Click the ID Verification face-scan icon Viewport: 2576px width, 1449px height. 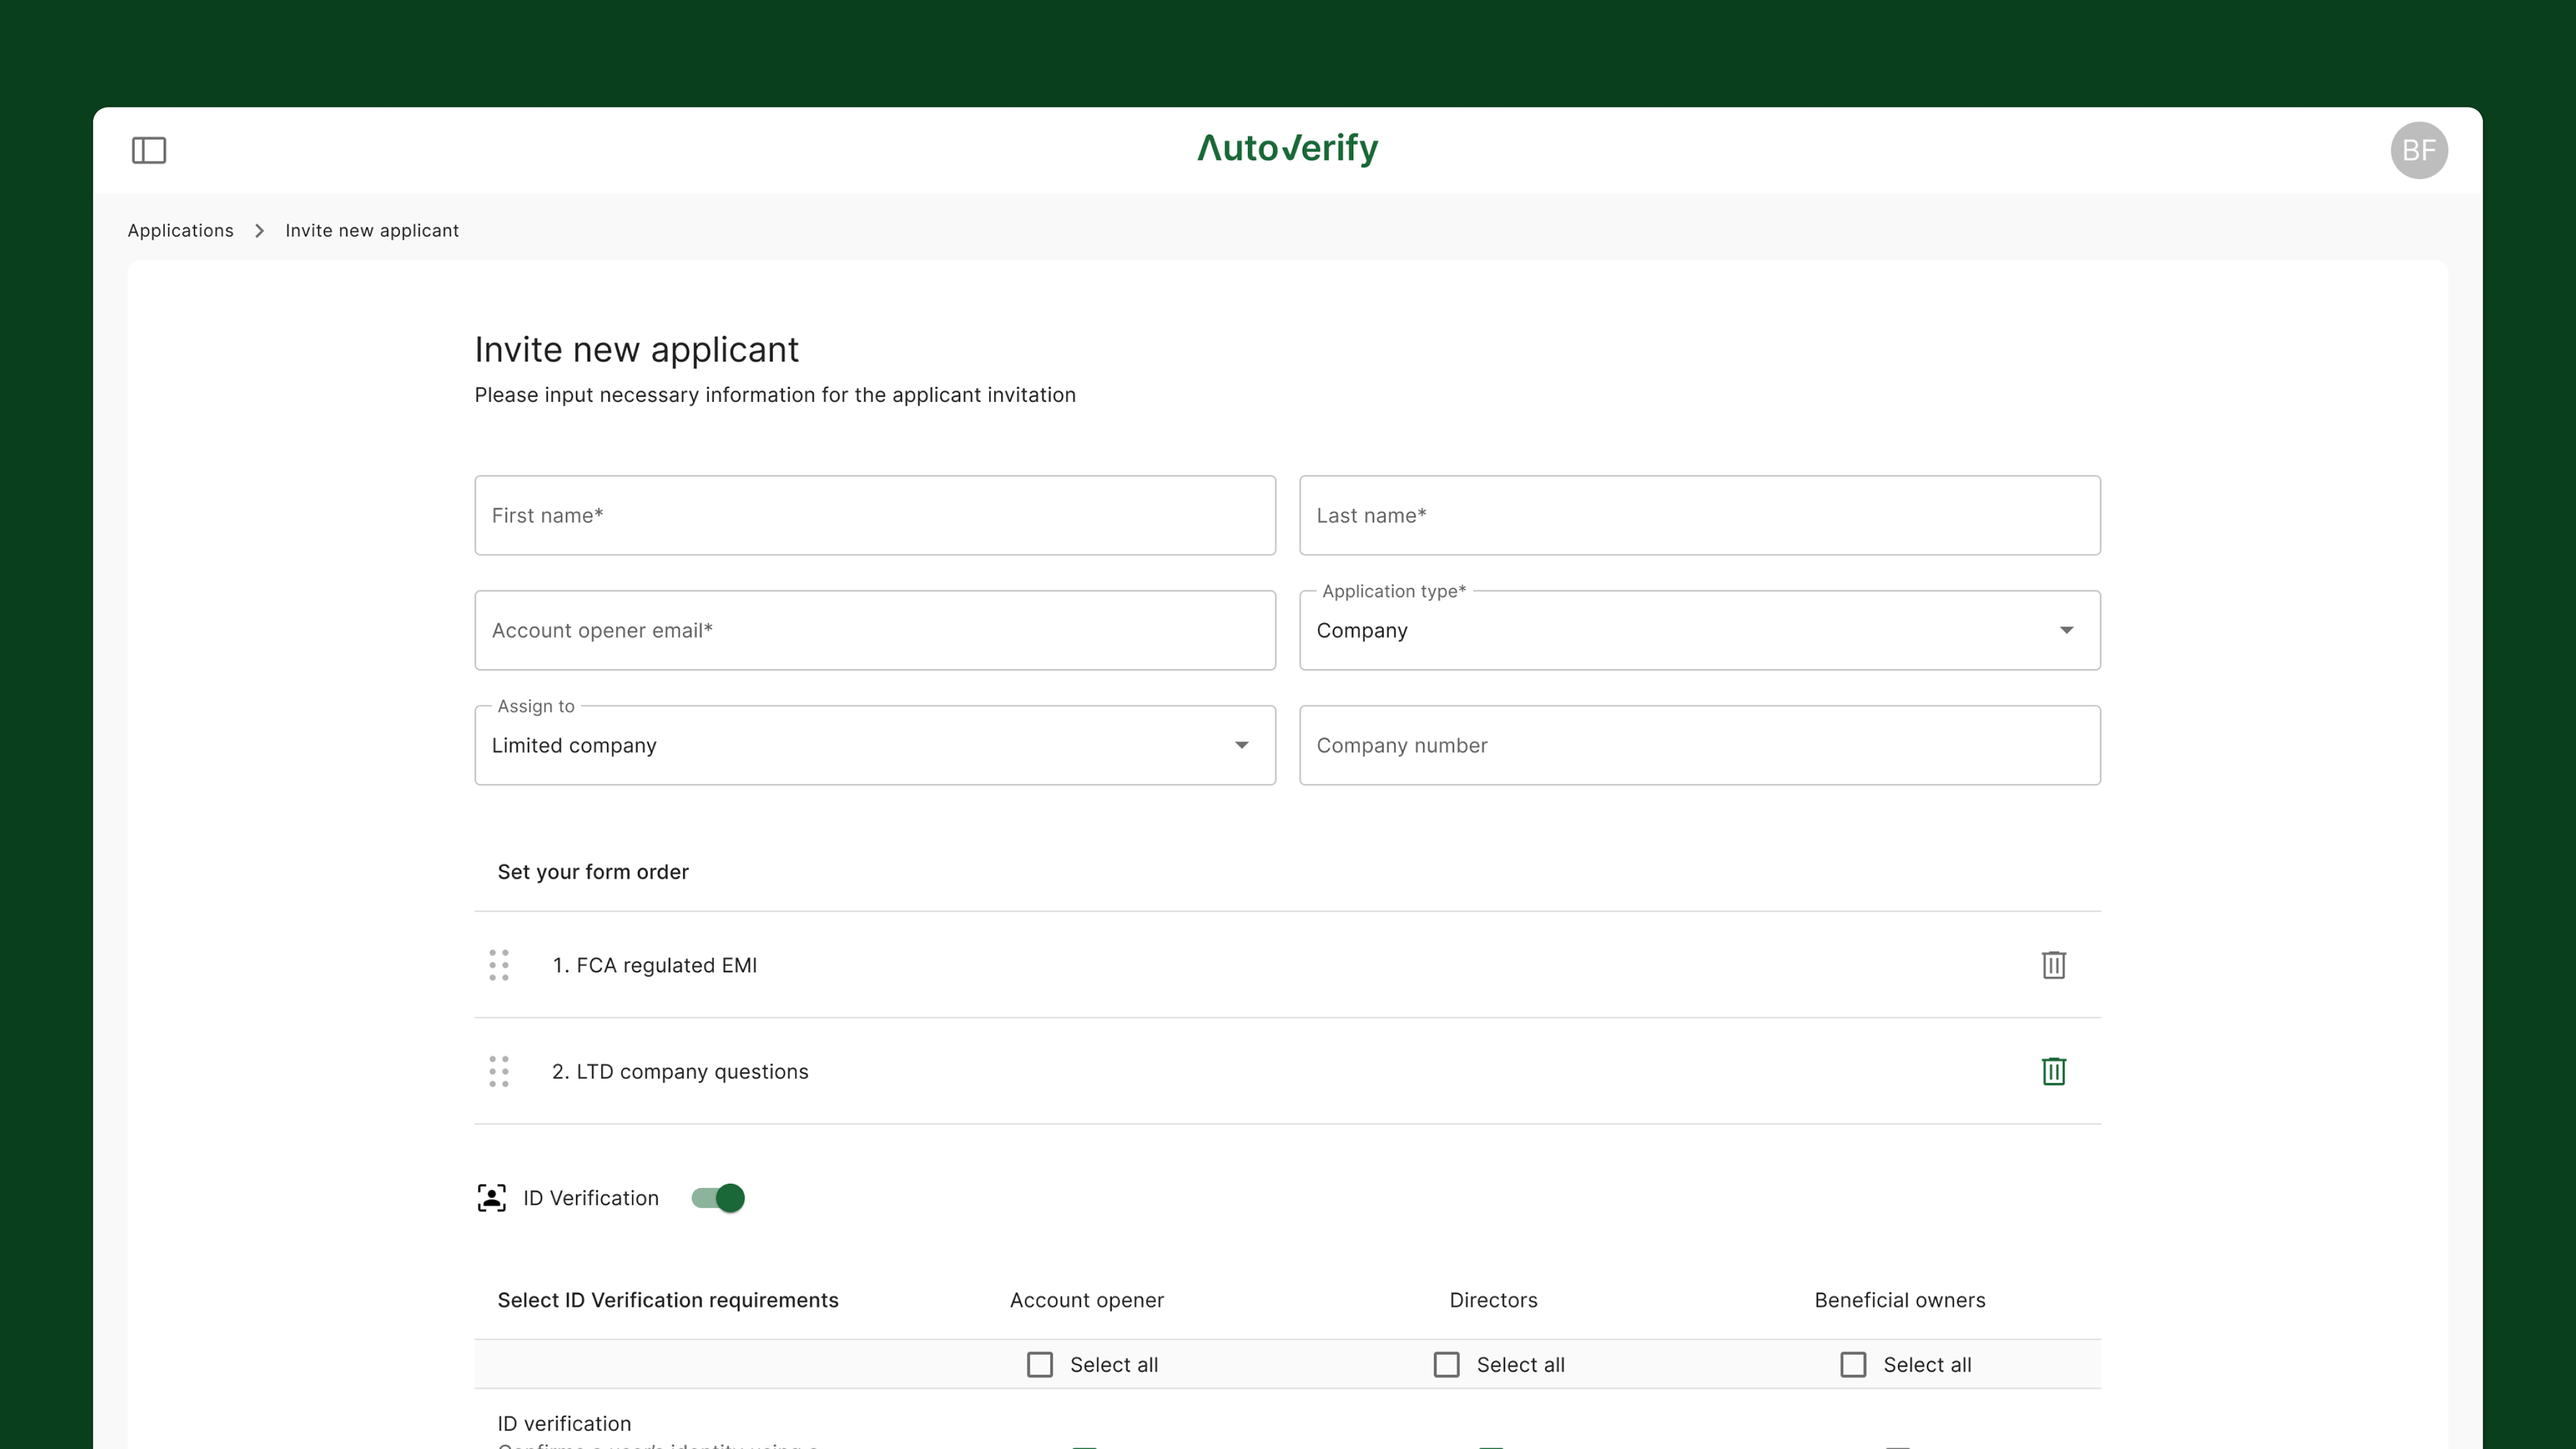click(492, 1198)
